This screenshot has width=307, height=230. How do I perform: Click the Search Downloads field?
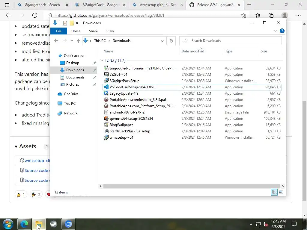(x=231, y=41)
